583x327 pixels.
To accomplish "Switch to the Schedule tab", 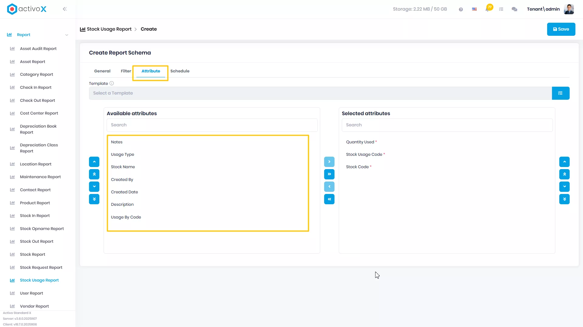I will [x=180, y=71].
